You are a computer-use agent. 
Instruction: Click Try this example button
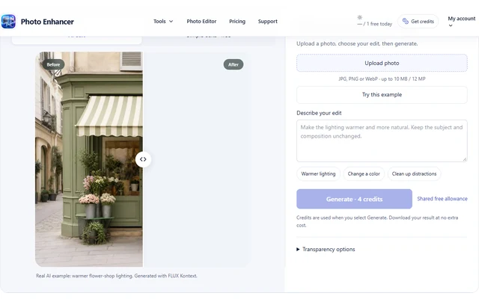coord(382,95)
